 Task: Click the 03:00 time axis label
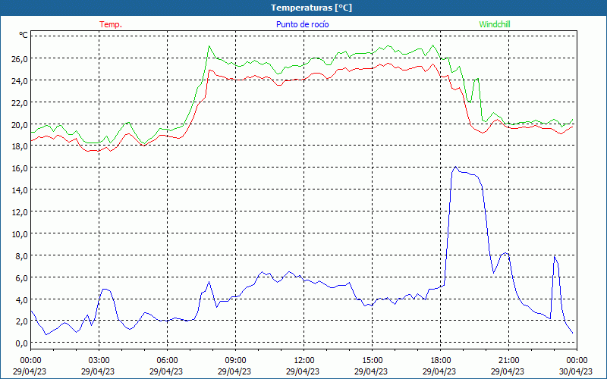click(99, 361)
